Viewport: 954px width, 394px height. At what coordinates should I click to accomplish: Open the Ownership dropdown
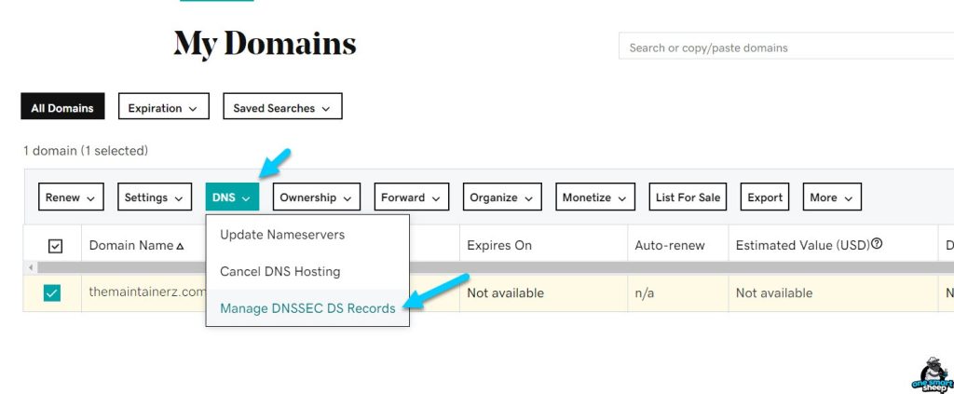point(317,197)
